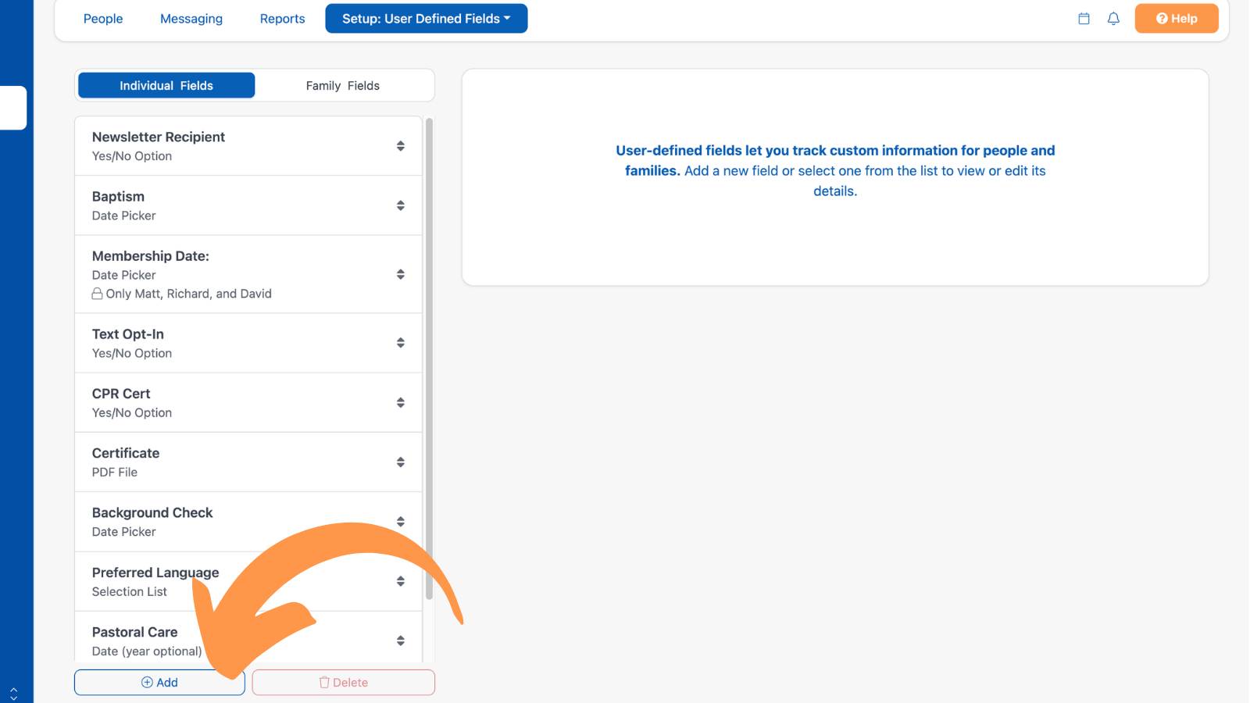Click the reorder handle for Pastoral Care
Image resolution: width=1250 pixels, height=703 pixels.
401,641
